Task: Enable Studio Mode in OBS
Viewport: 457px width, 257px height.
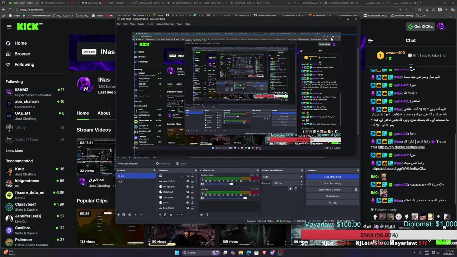Action: 332,196
